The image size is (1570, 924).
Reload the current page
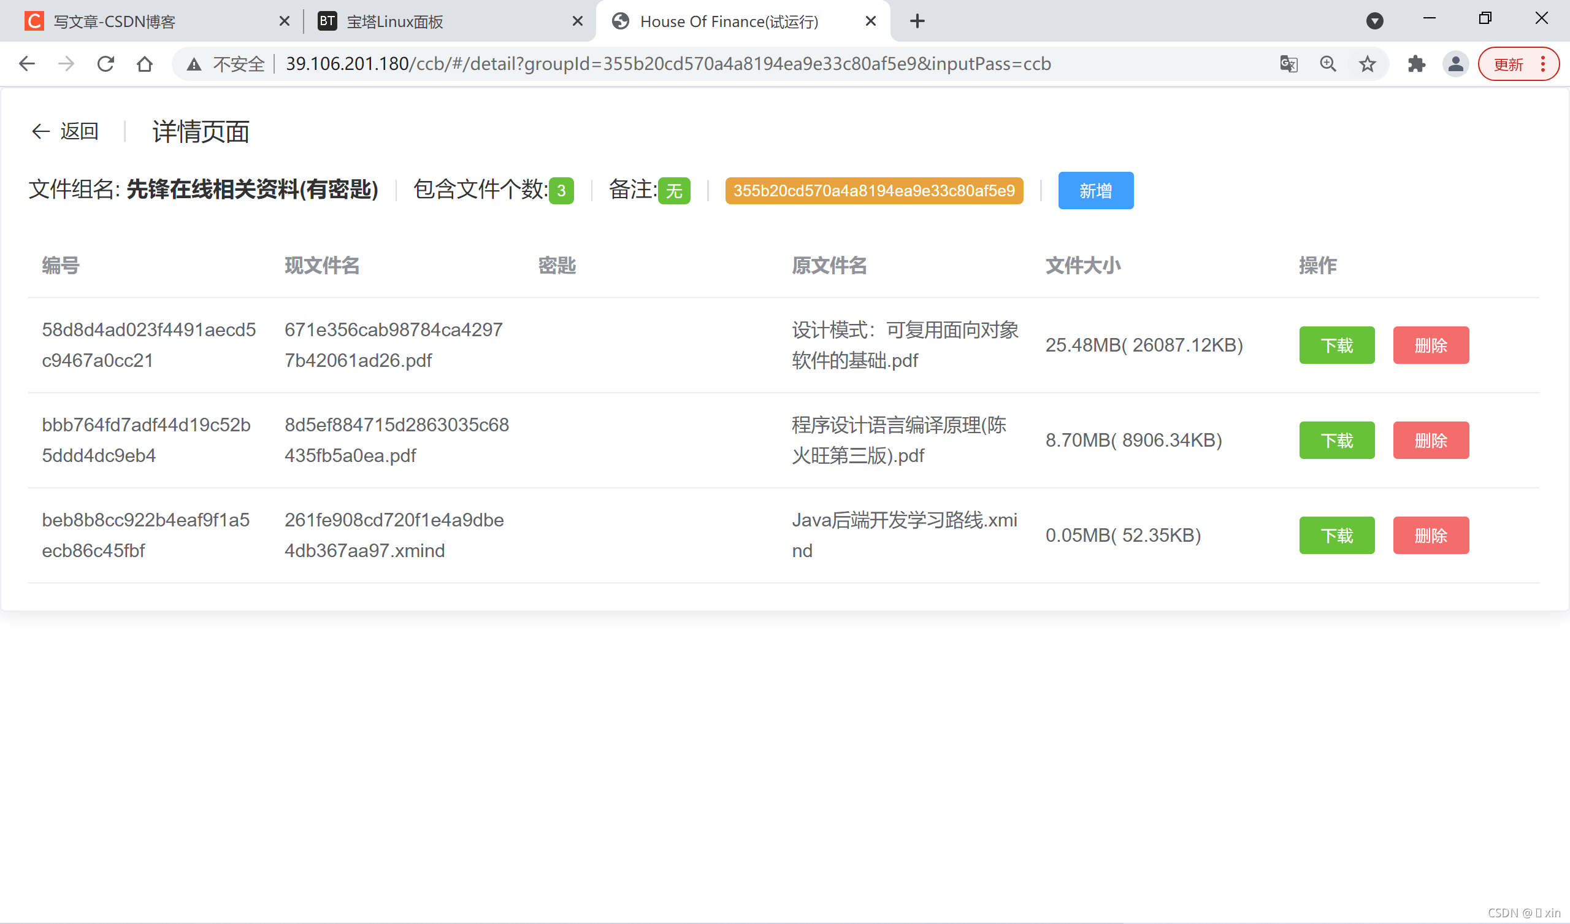coord(105,64)
